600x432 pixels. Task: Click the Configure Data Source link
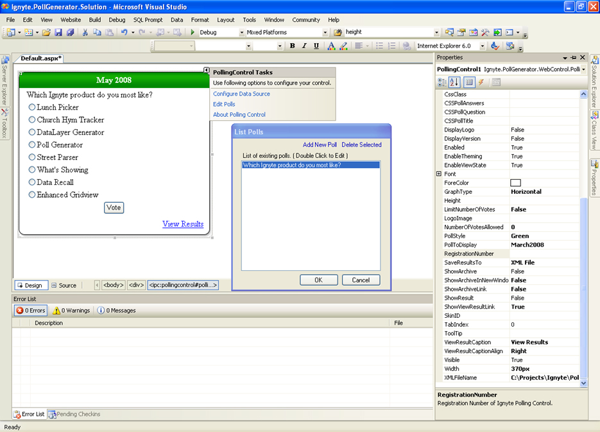pos(241,94)
